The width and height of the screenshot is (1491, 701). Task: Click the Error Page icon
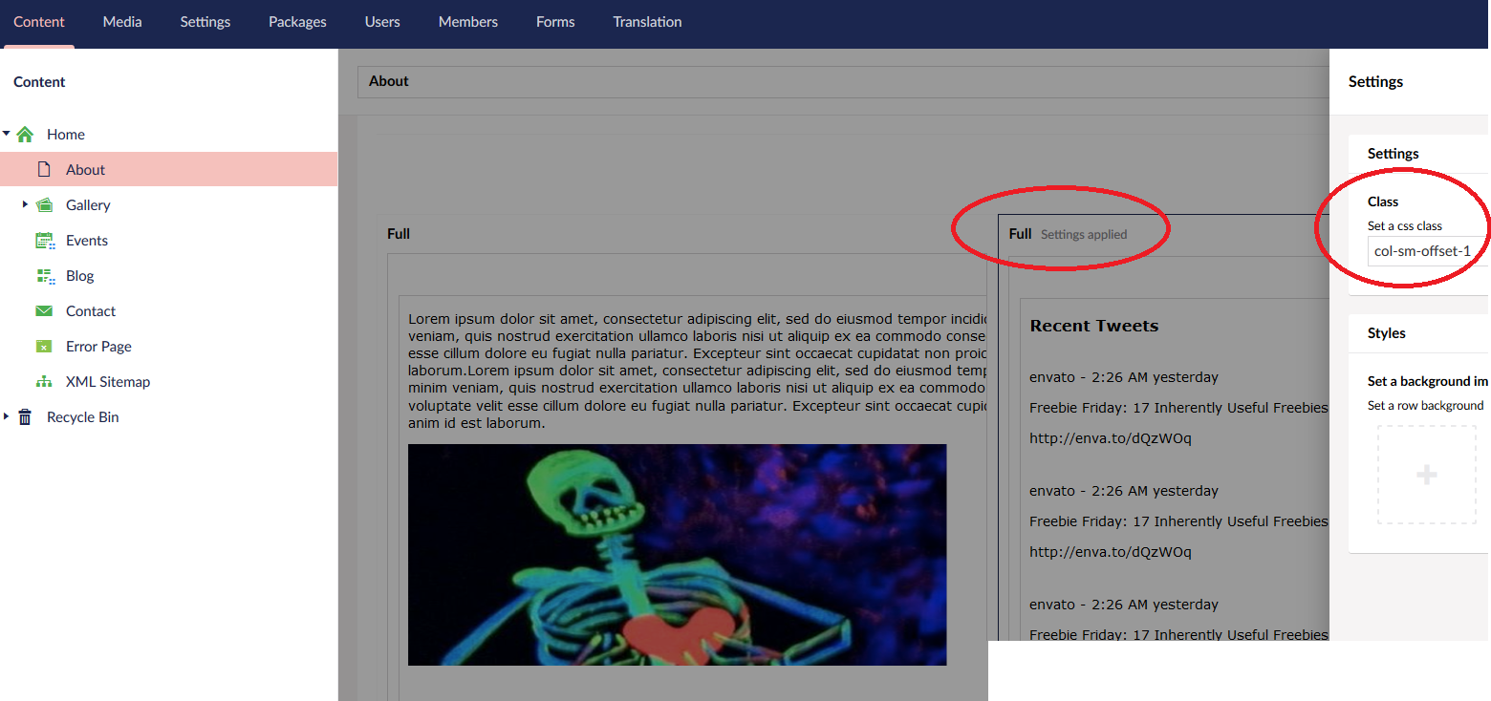[x=44, y=347]
